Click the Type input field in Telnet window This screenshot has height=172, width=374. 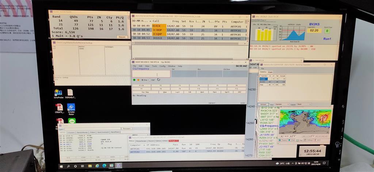click(x=92, y=129)
